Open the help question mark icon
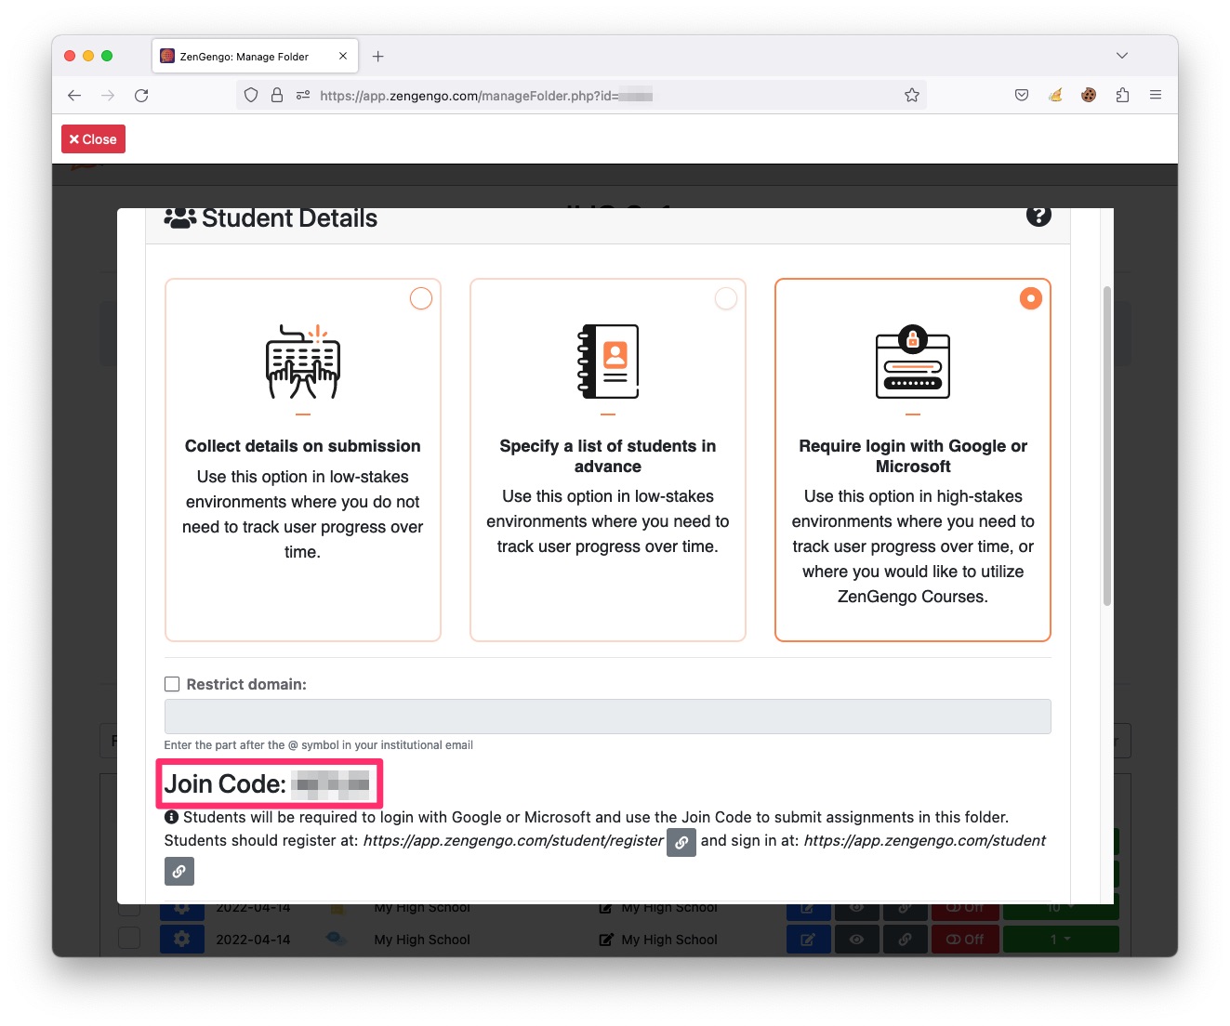Viewport: 1230px width, 1026px height. tap(1038, 215)
